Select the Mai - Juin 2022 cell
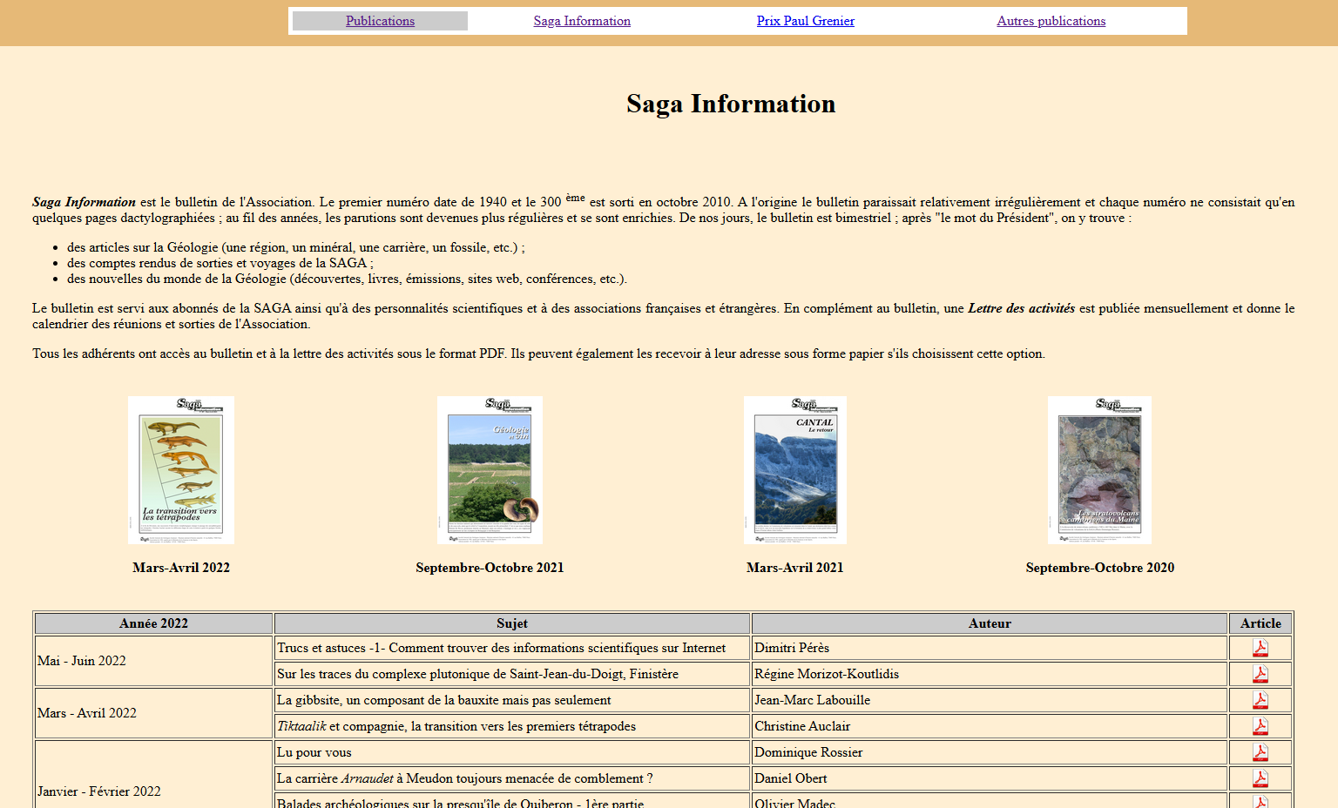The height and width of the screenshot is (808, 1338). pyautogui.click(x=82, y=661)
